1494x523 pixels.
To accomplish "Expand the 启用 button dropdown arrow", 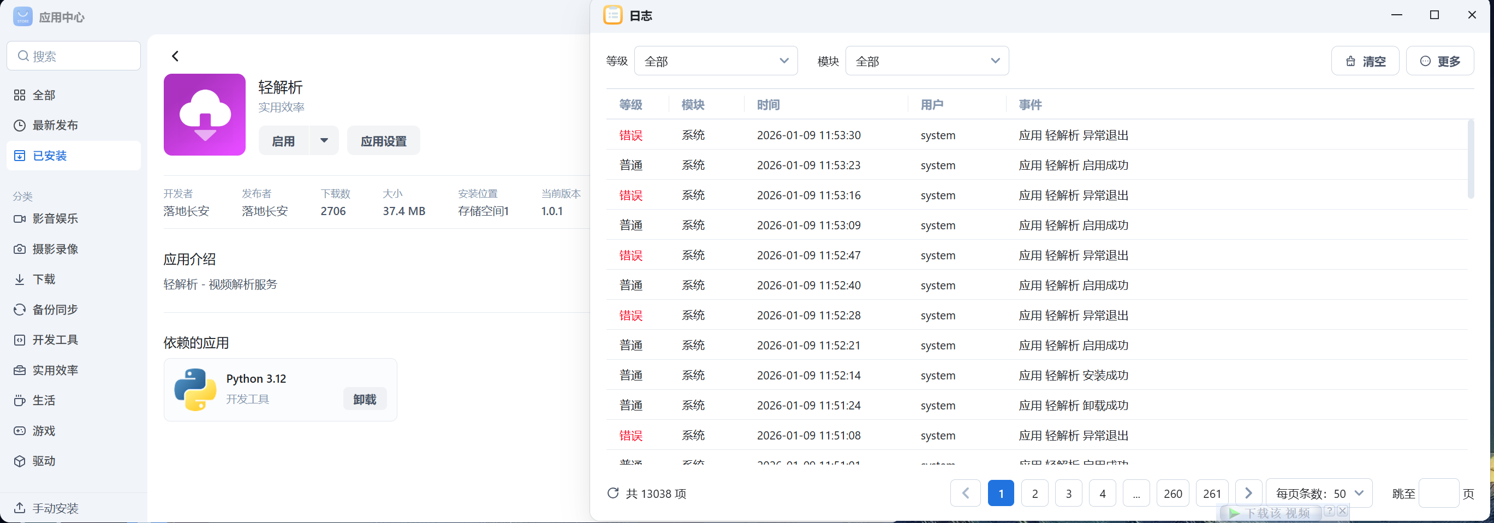I will (x=324, y=140).
